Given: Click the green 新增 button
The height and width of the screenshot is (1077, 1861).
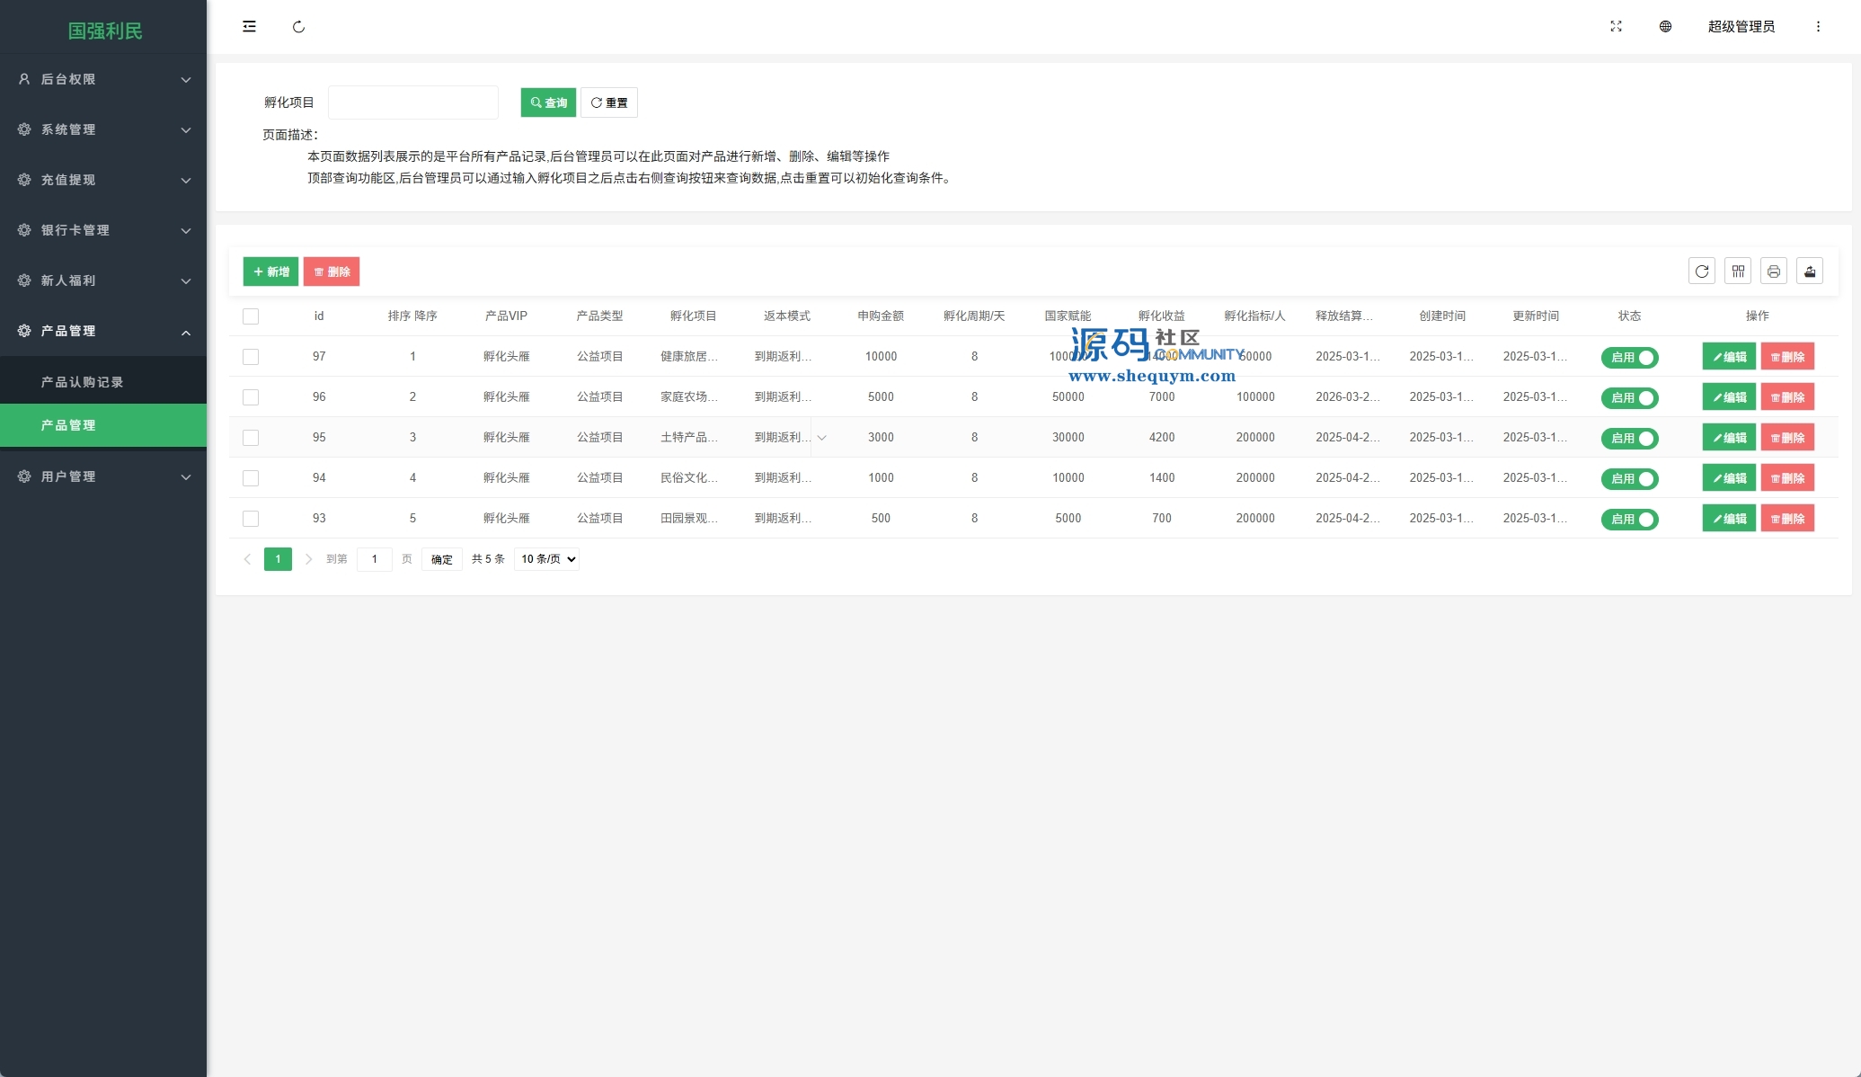Looking at the screenshot, I should pos(270,271).
